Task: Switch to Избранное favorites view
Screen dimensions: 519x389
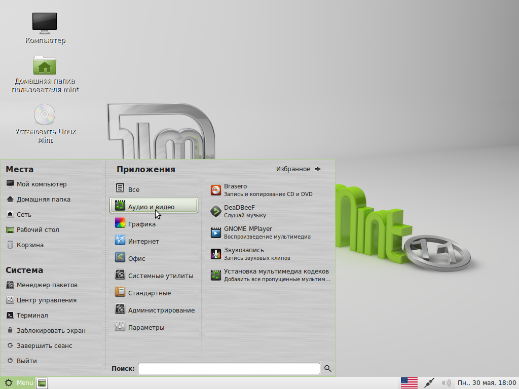Action: point(298,169)
